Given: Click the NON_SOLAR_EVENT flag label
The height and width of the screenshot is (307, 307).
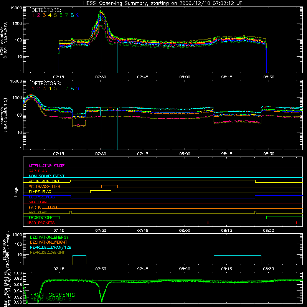Looking at the screenshot, I should 46,176.
